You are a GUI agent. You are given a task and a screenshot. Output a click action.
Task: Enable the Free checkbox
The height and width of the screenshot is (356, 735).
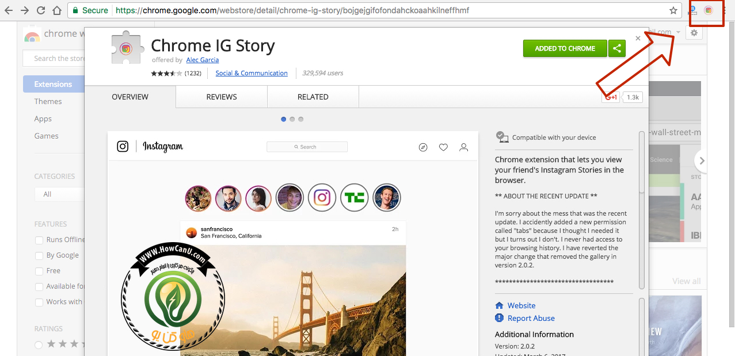(39, 271)
